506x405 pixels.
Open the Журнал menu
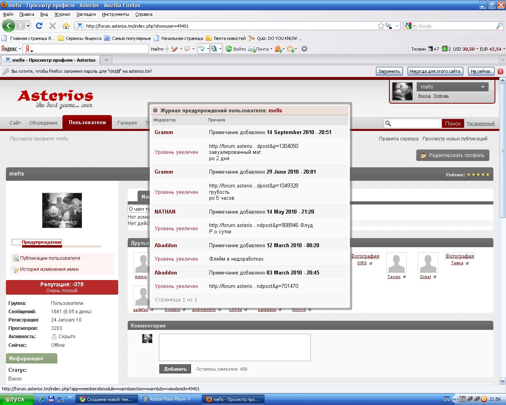(62, 14)
